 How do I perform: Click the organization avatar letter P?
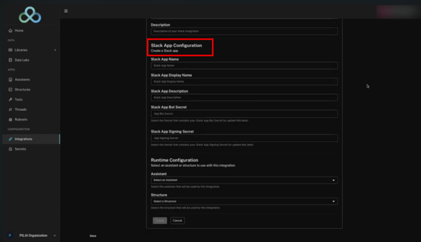pos(10,235)
